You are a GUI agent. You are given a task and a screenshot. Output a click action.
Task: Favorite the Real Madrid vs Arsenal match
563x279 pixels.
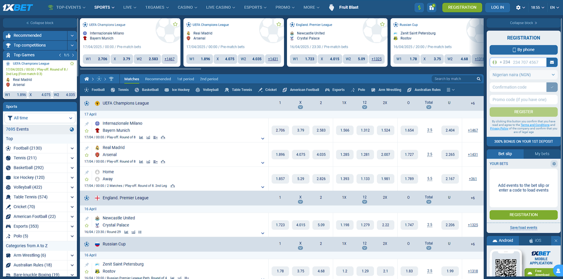coord(87,155)
